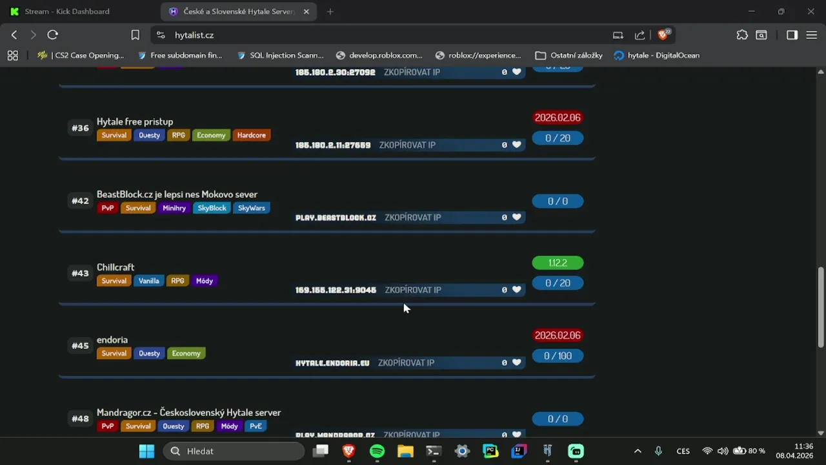
Task: Open Free subdomain fin... bookmark
Action: [x=179, y=56]
